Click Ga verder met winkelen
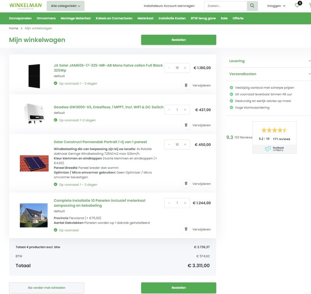The image size is (311, 294). (47, 288)
